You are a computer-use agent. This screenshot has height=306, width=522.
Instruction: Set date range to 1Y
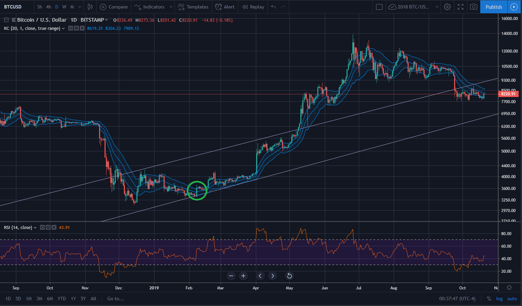(73, 299)
